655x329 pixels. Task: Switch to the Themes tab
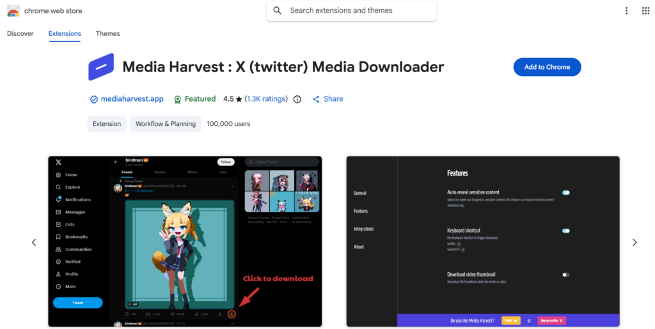tap(107, 33)
